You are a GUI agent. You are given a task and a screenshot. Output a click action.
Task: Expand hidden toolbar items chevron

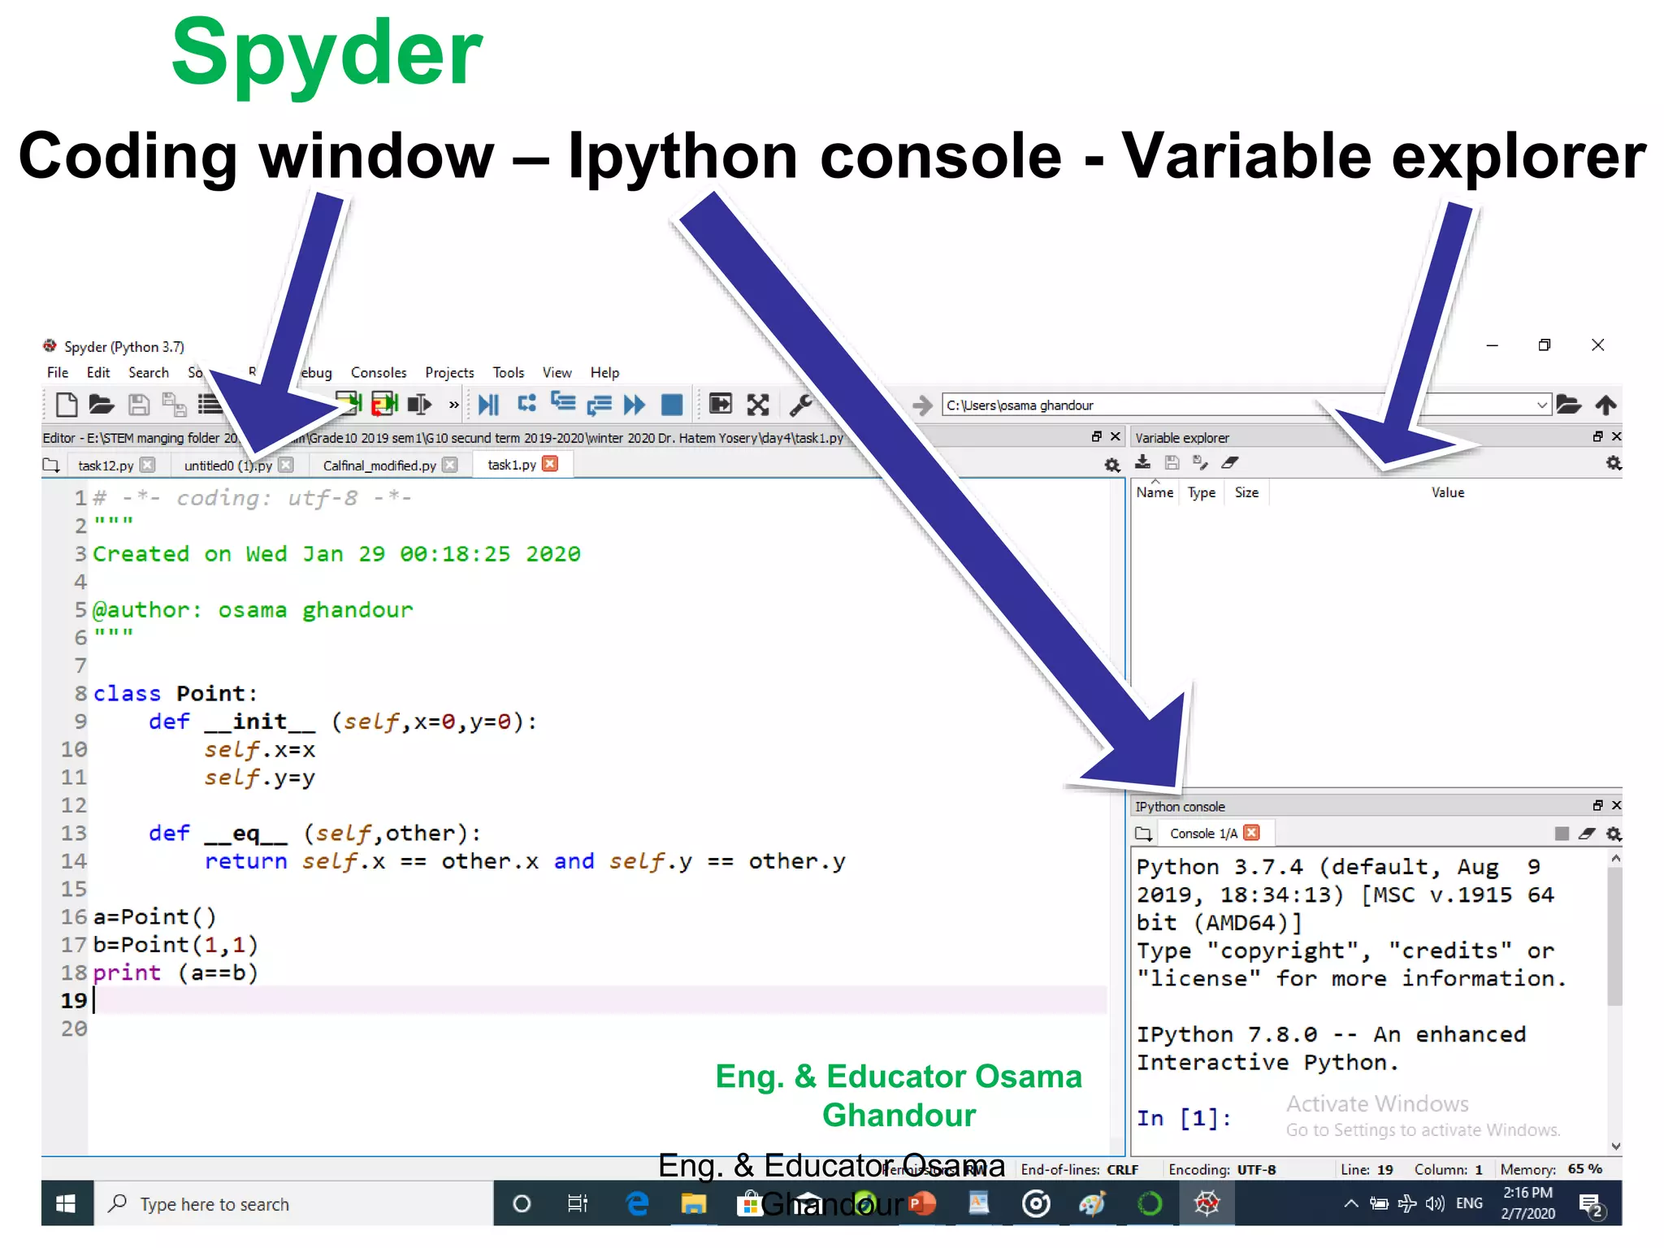(x=454, y=404)
